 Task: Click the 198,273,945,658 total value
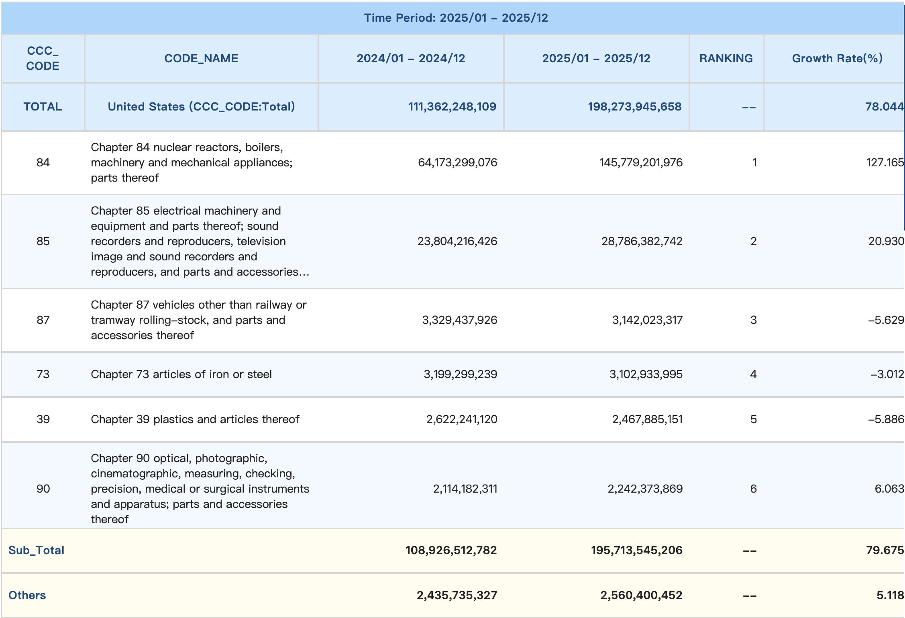(634, 106)
